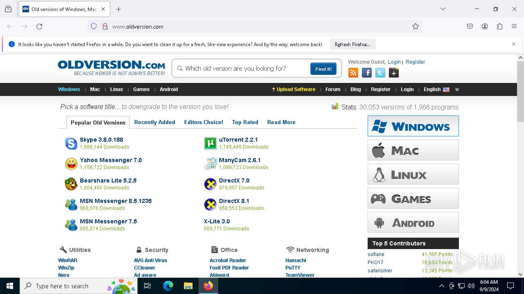Open the X-Lite 3.0 link
524x294 pixels.
(x=217, y=221)
